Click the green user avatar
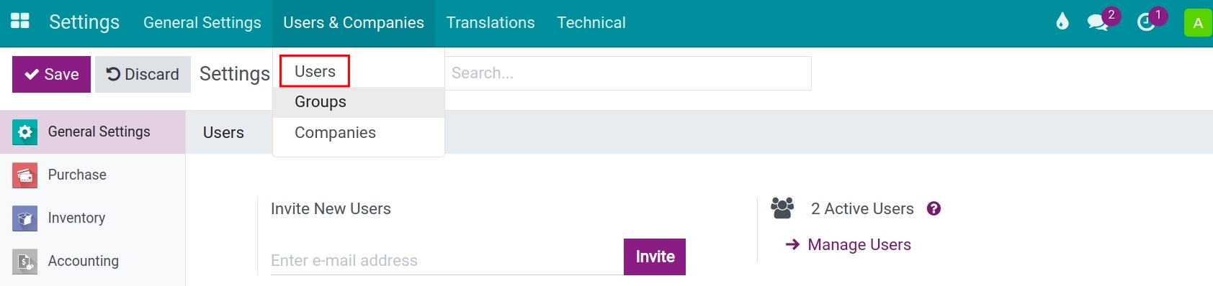Viewport: 1213px width, 286px height. (1198, 23)
